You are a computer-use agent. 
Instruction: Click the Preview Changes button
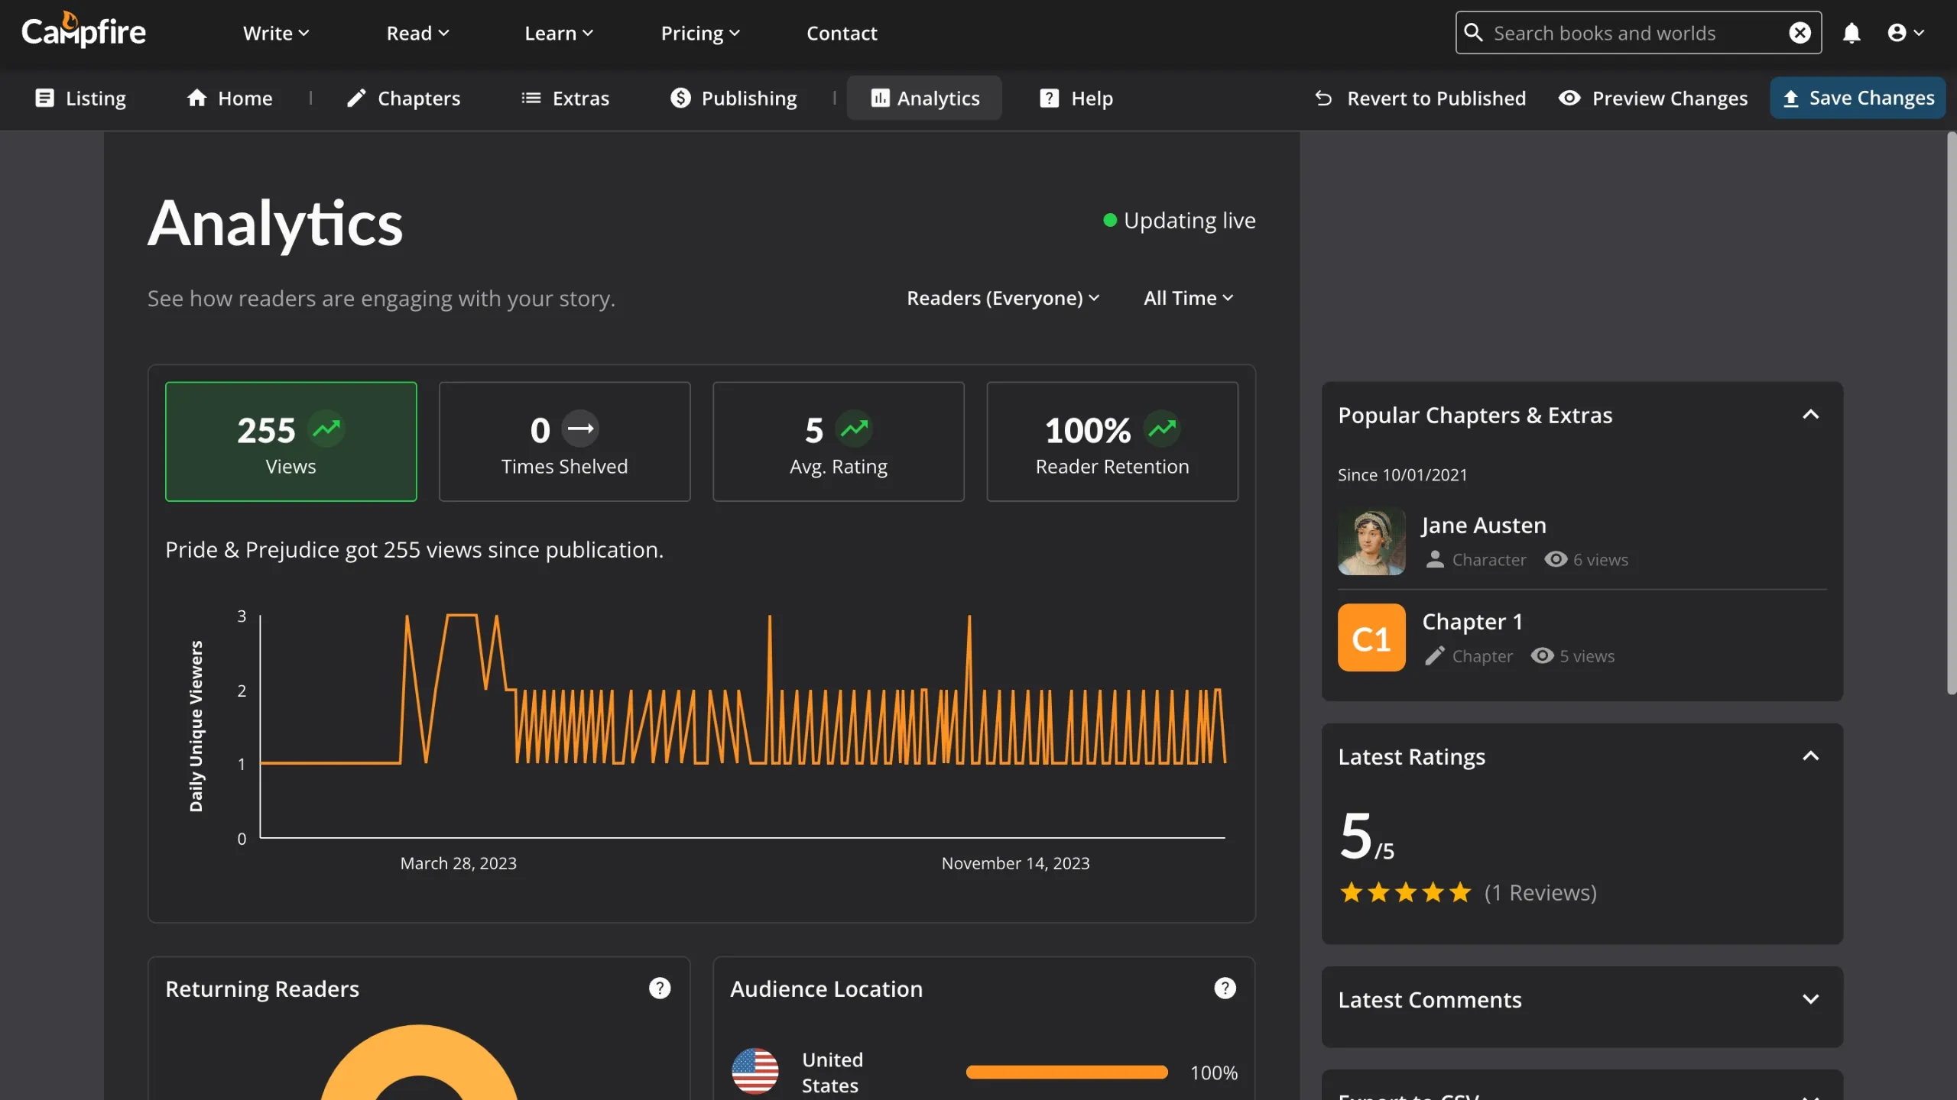pyautogui.click(x=1653, y=98)
